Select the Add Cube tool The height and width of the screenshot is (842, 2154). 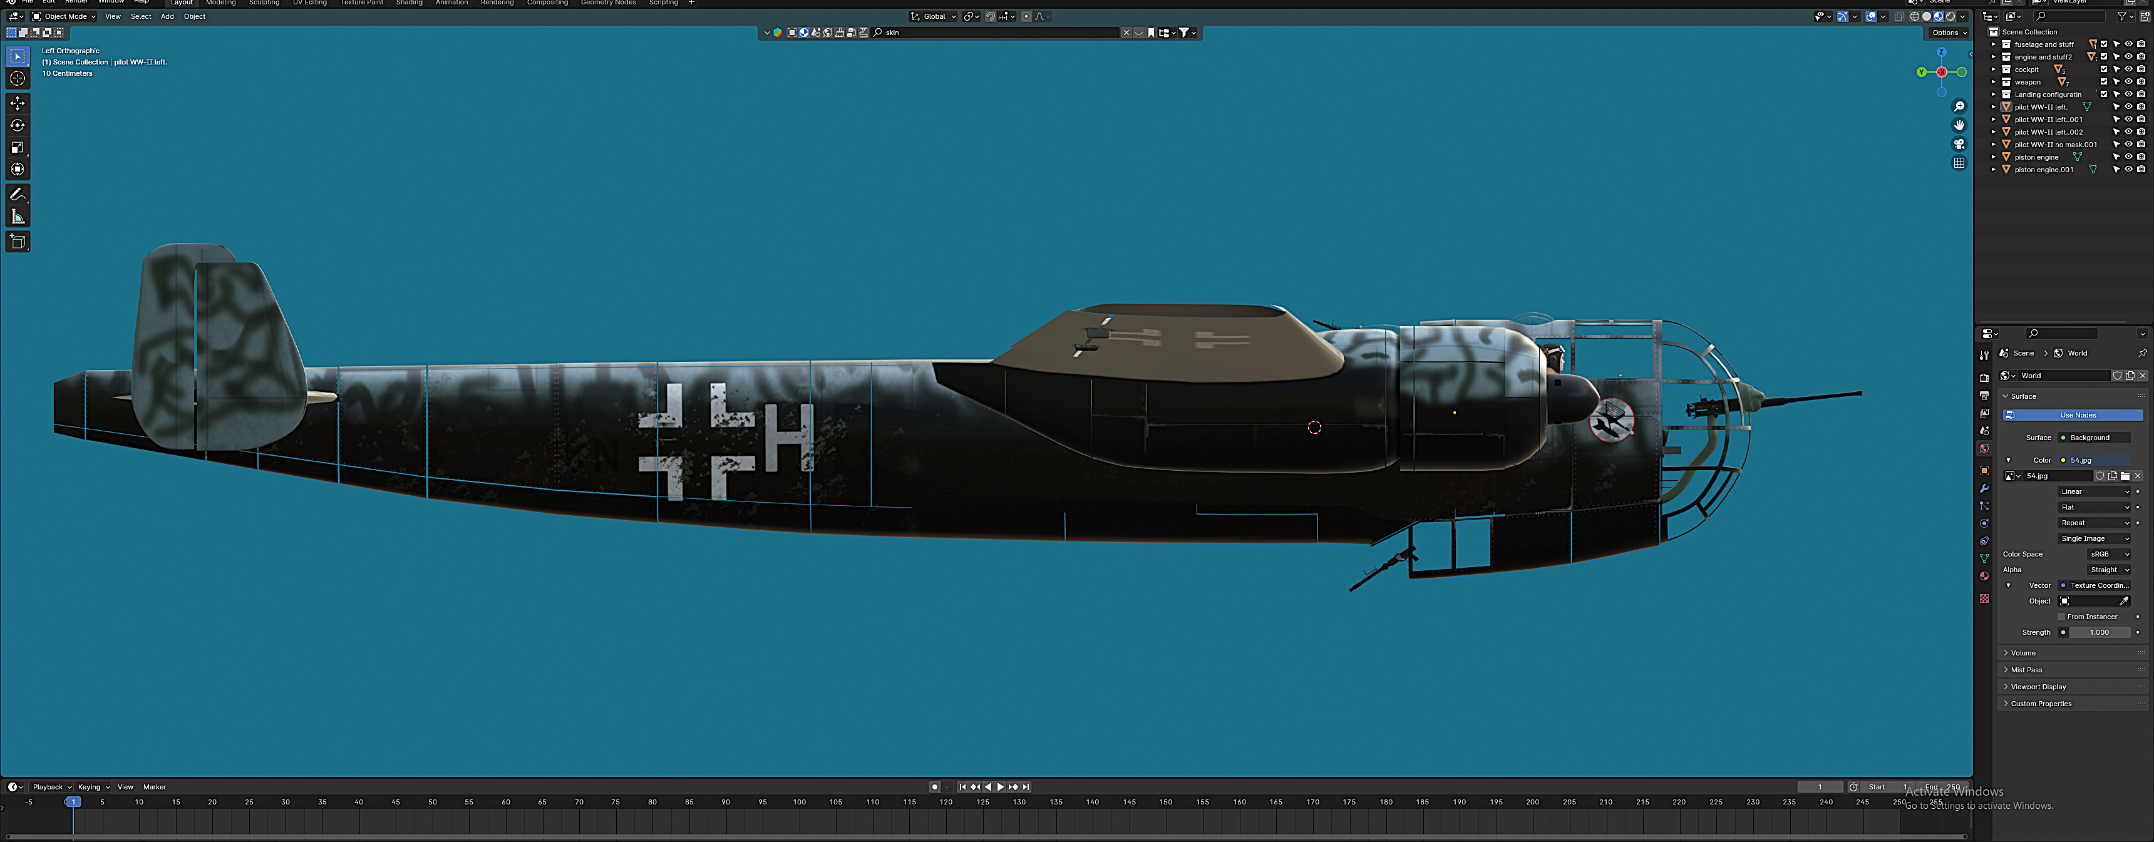tap(18, 242)
